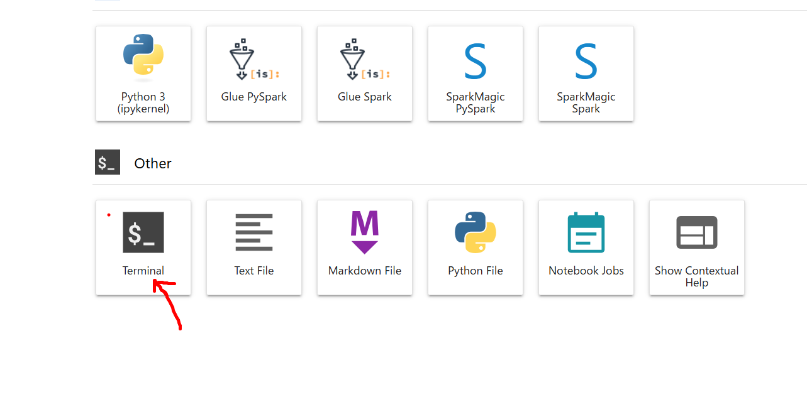The width and height of the screenshot is (807, 402).
Task: Open a new Terminal
Action: 143,247
